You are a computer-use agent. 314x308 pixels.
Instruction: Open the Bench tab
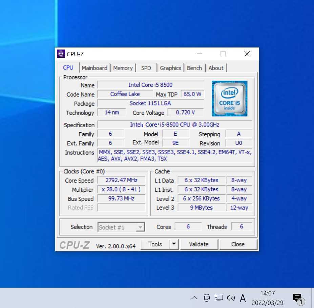tap(194, 68)
